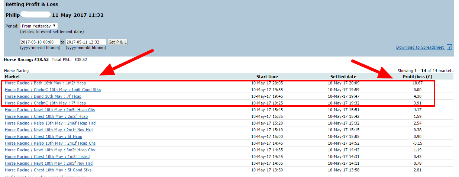Click the help question mark icon
Image resolution: width=459 pixels, height=177 pixels.
tap(449, 47)
